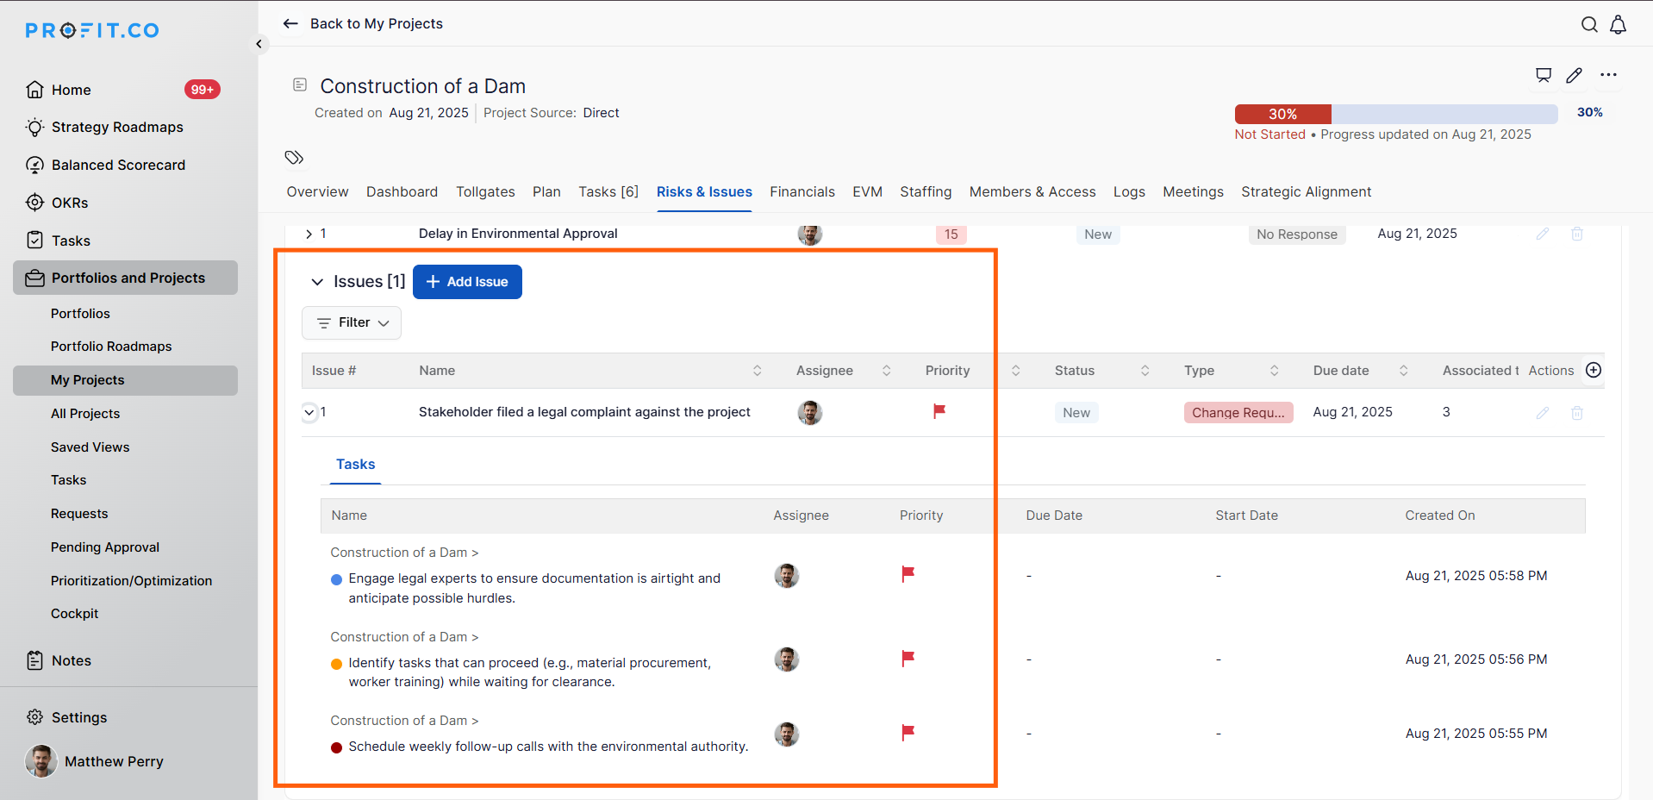Screen dimensions: 1653x800
Task: Collapse the Issues [1] section
Action: coord(317,282)
